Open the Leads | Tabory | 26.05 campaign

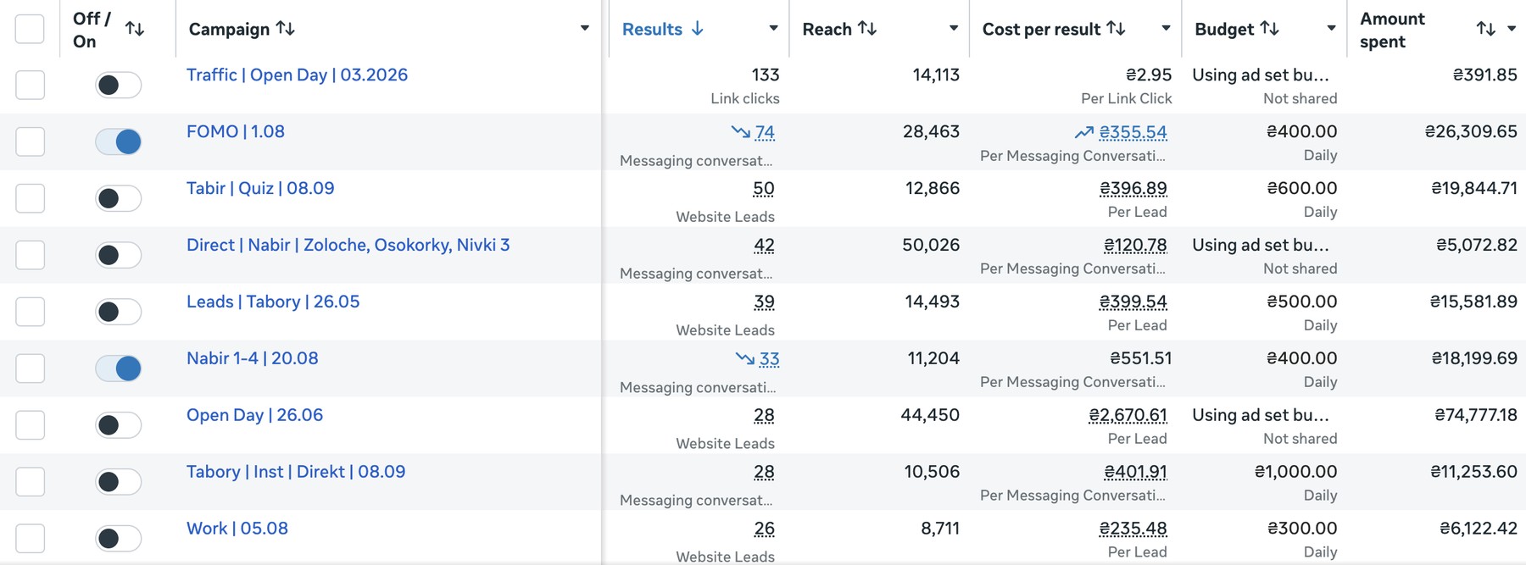coord(273,302)
